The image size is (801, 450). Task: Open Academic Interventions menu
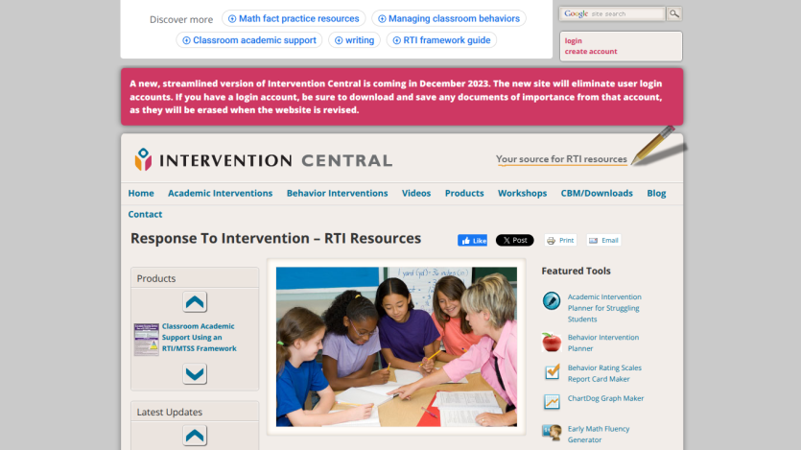(x=221, y=193)
